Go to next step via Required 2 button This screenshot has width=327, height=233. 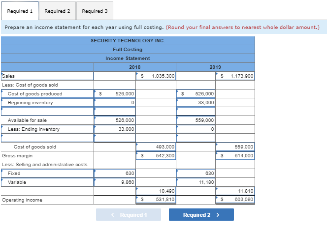pos(201,215)
